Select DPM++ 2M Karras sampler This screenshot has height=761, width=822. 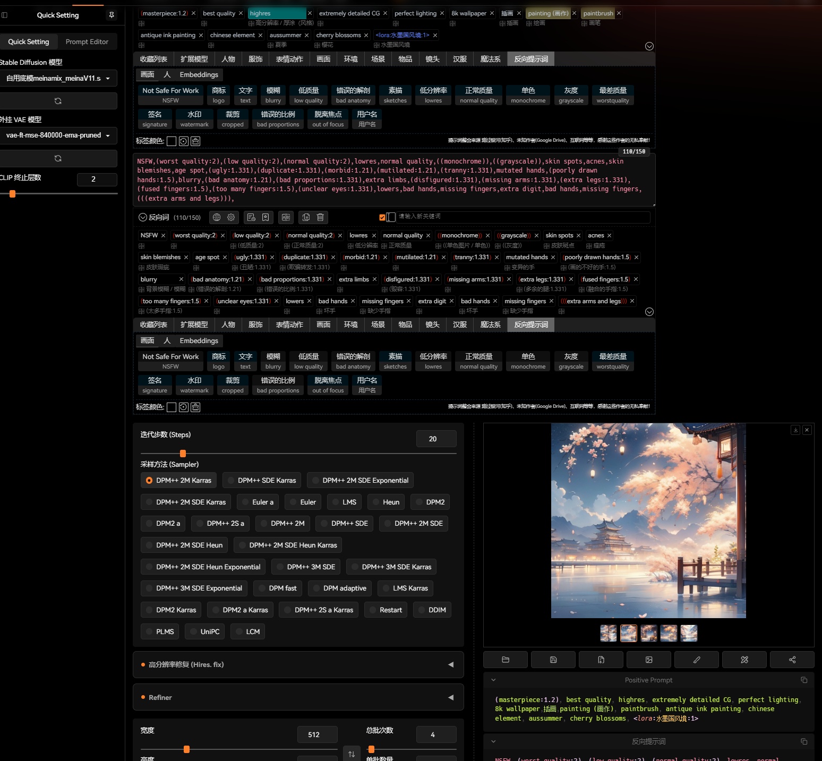point(178,480)
